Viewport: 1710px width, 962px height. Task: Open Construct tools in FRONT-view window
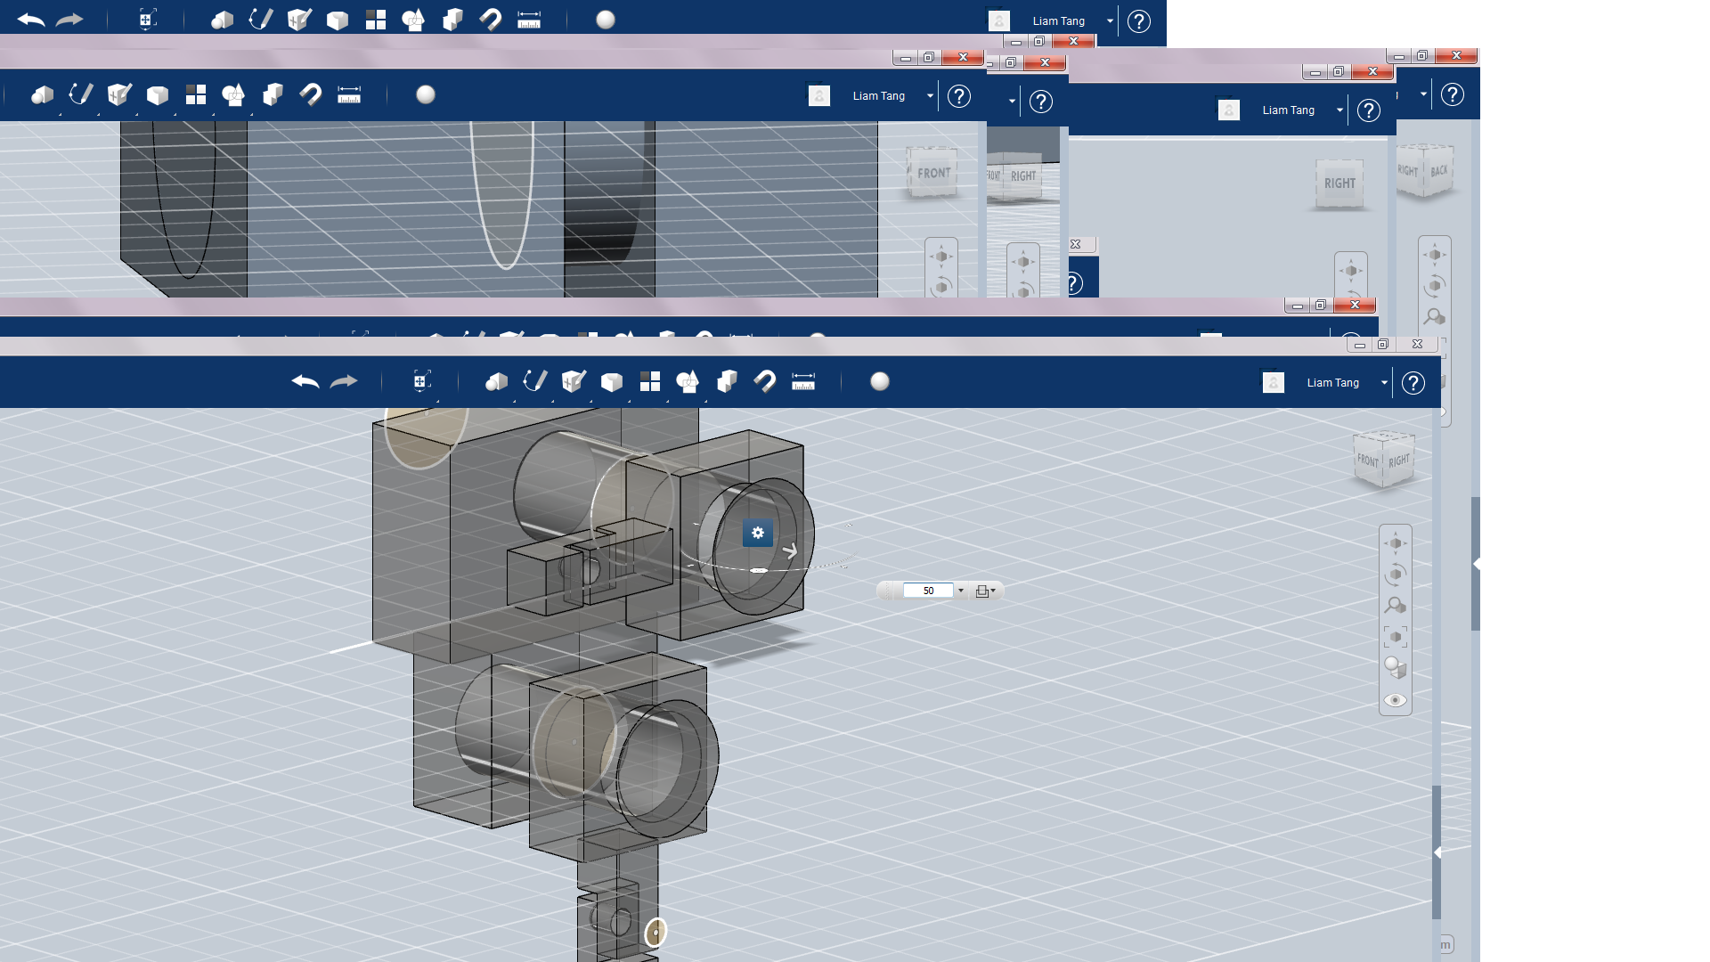pos(119,95)
